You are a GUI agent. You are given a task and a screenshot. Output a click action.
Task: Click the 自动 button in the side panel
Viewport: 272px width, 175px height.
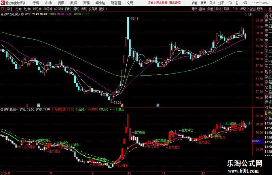point(268,113)
